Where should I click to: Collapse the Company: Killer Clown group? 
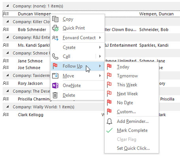(x=7, y=21)
